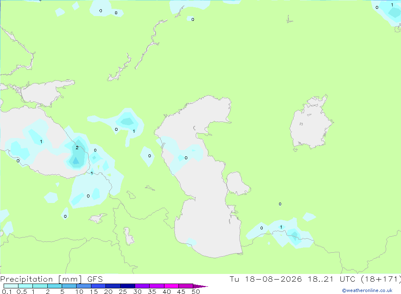The image size is (401, 294).
Task: Click the 40–45 mm magenta legend swatch
Action: click(x=171, y=286)
